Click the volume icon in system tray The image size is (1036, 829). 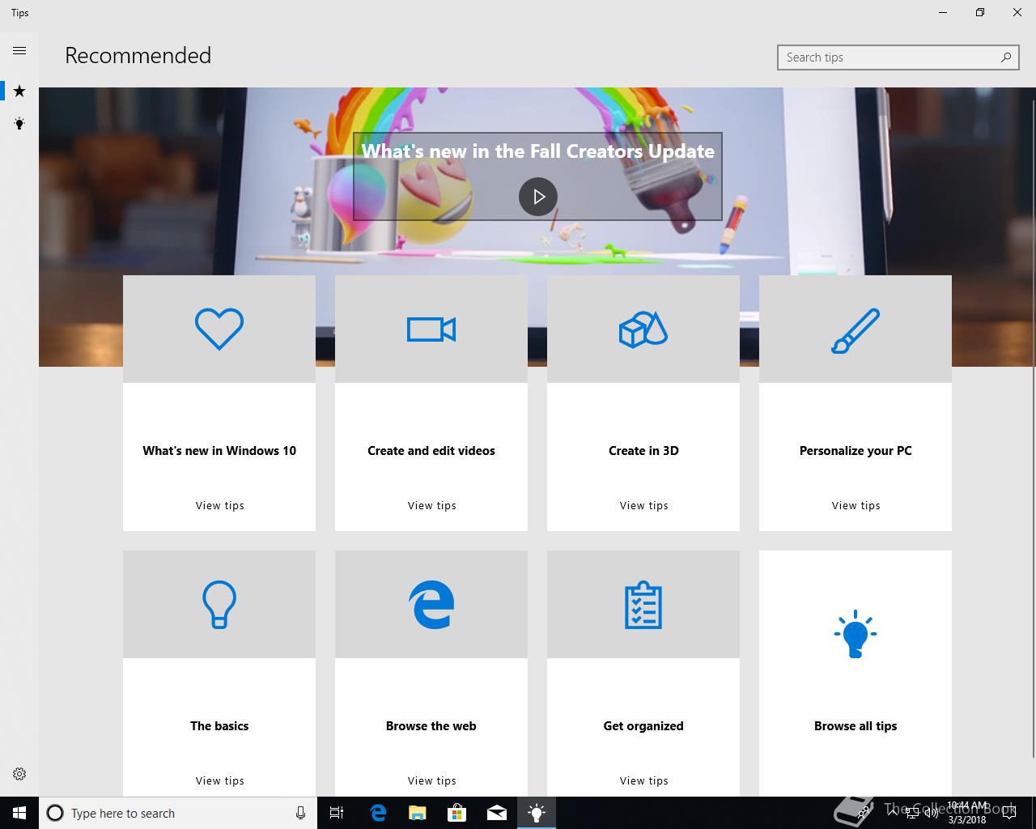point(931,813)
